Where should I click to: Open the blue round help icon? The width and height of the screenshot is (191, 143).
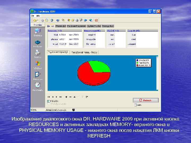(58, 20)
